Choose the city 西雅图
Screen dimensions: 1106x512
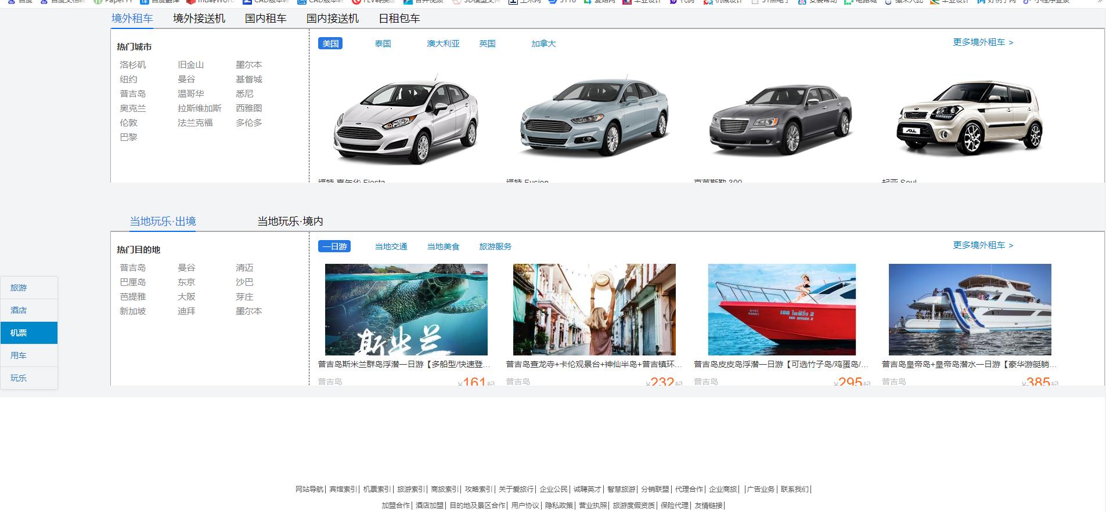pos(249,108)
